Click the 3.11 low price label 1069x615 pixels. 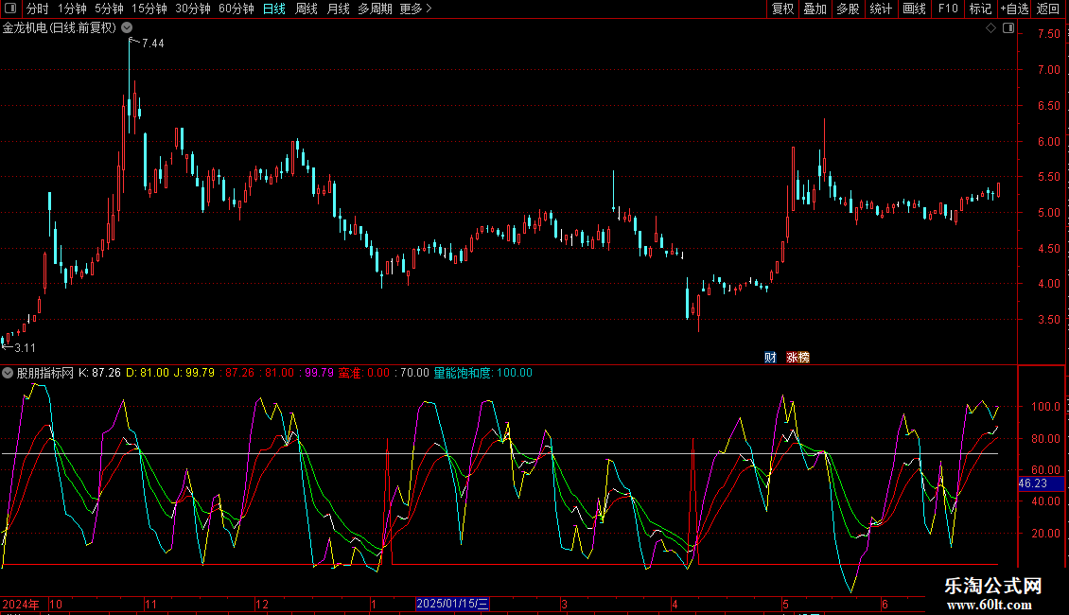[25, 348]
